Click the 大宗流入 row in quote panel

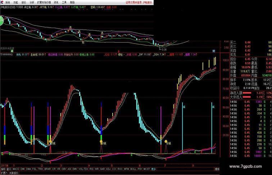[x=251, y=97]
